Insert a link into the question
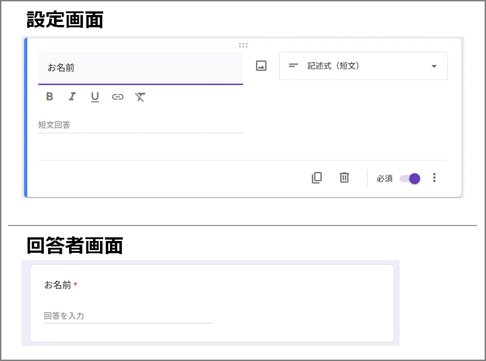 click(118, 97)
